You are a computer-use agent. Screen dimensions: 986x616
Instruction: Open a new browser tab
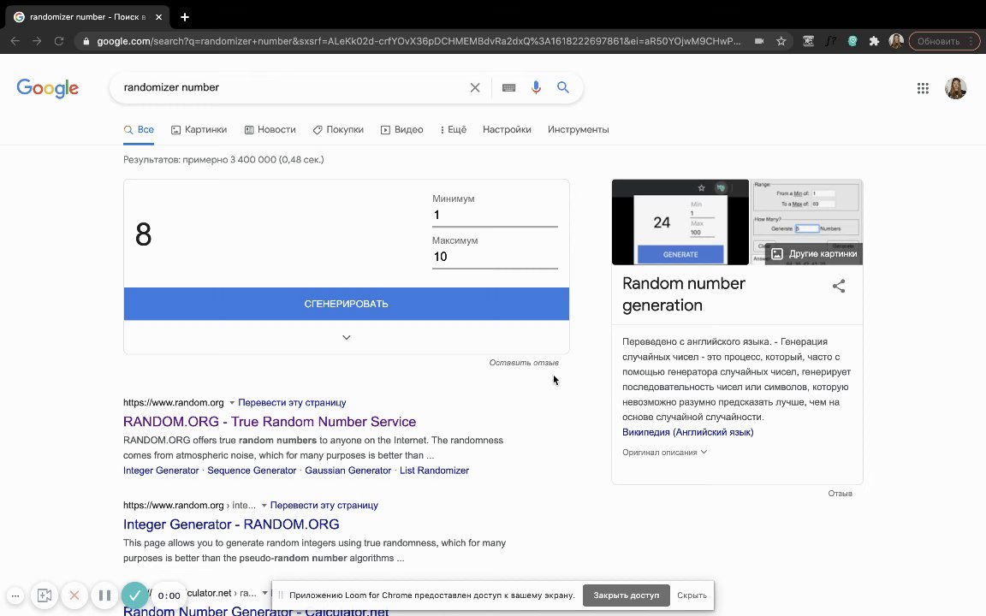pyautogui.click(x=184, y=17)
